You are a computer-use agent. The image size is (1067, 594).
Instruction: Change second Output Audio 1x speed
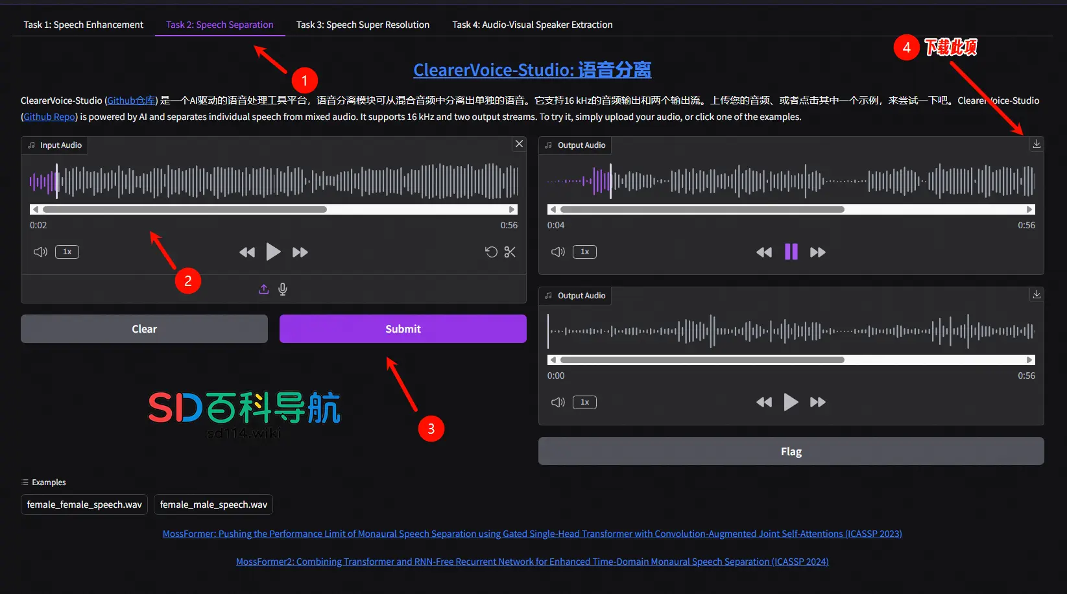pyautogui.click(x=584, y=402)
